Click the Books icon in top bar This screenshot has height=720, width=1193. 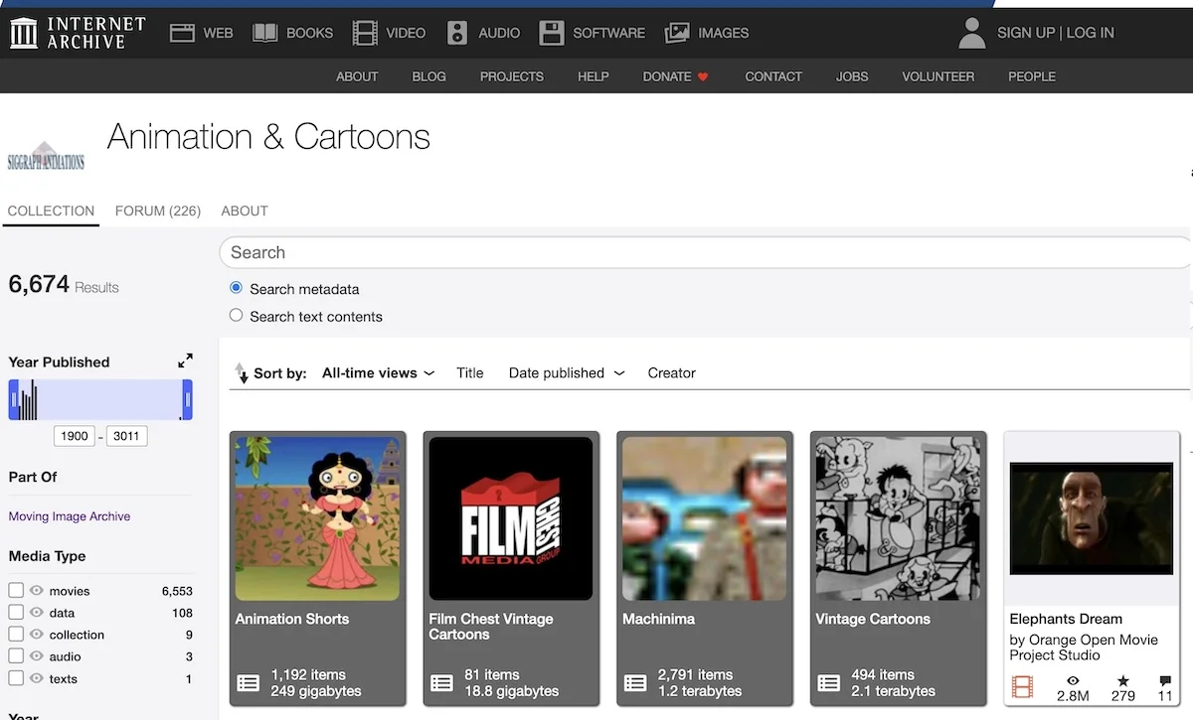[x=264, y=33]
